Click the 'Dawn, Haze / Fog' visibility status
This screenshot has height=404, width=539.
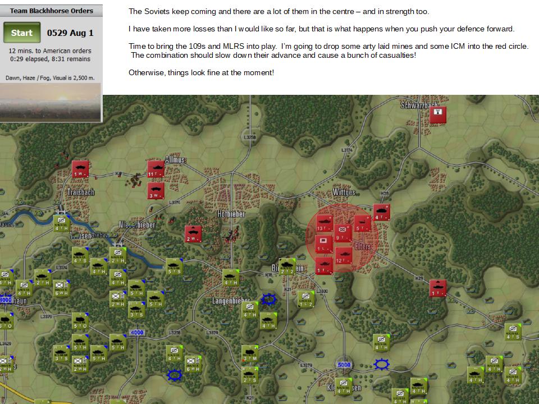pyautogui.click(x=50, y=78)
